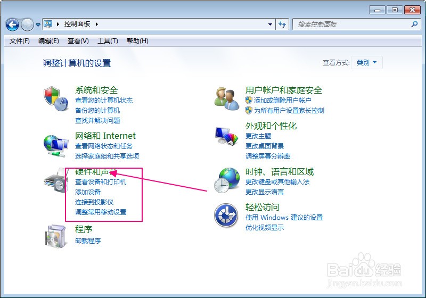Click the 搜索控制面板 search field
426x298 pixels.
tap(353, 24)
